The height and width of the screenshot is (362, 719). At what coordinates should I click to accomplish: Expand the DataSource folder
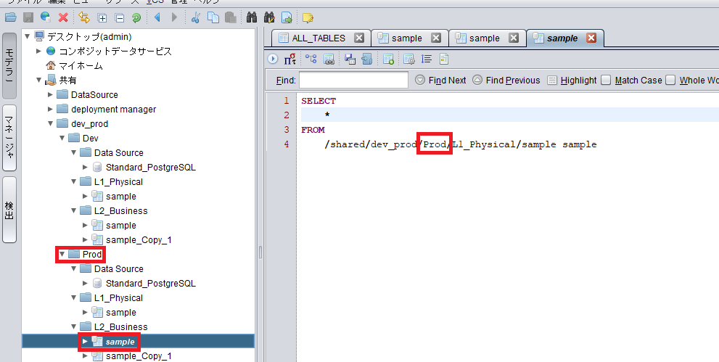pos(51,95)
